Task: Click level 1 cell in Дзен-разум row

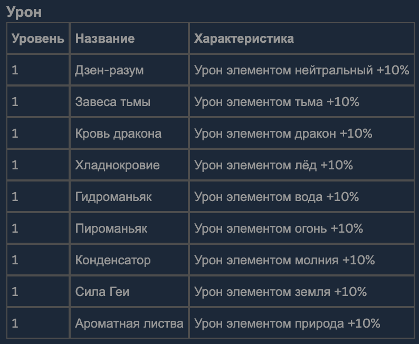Action: click(38, 70)
